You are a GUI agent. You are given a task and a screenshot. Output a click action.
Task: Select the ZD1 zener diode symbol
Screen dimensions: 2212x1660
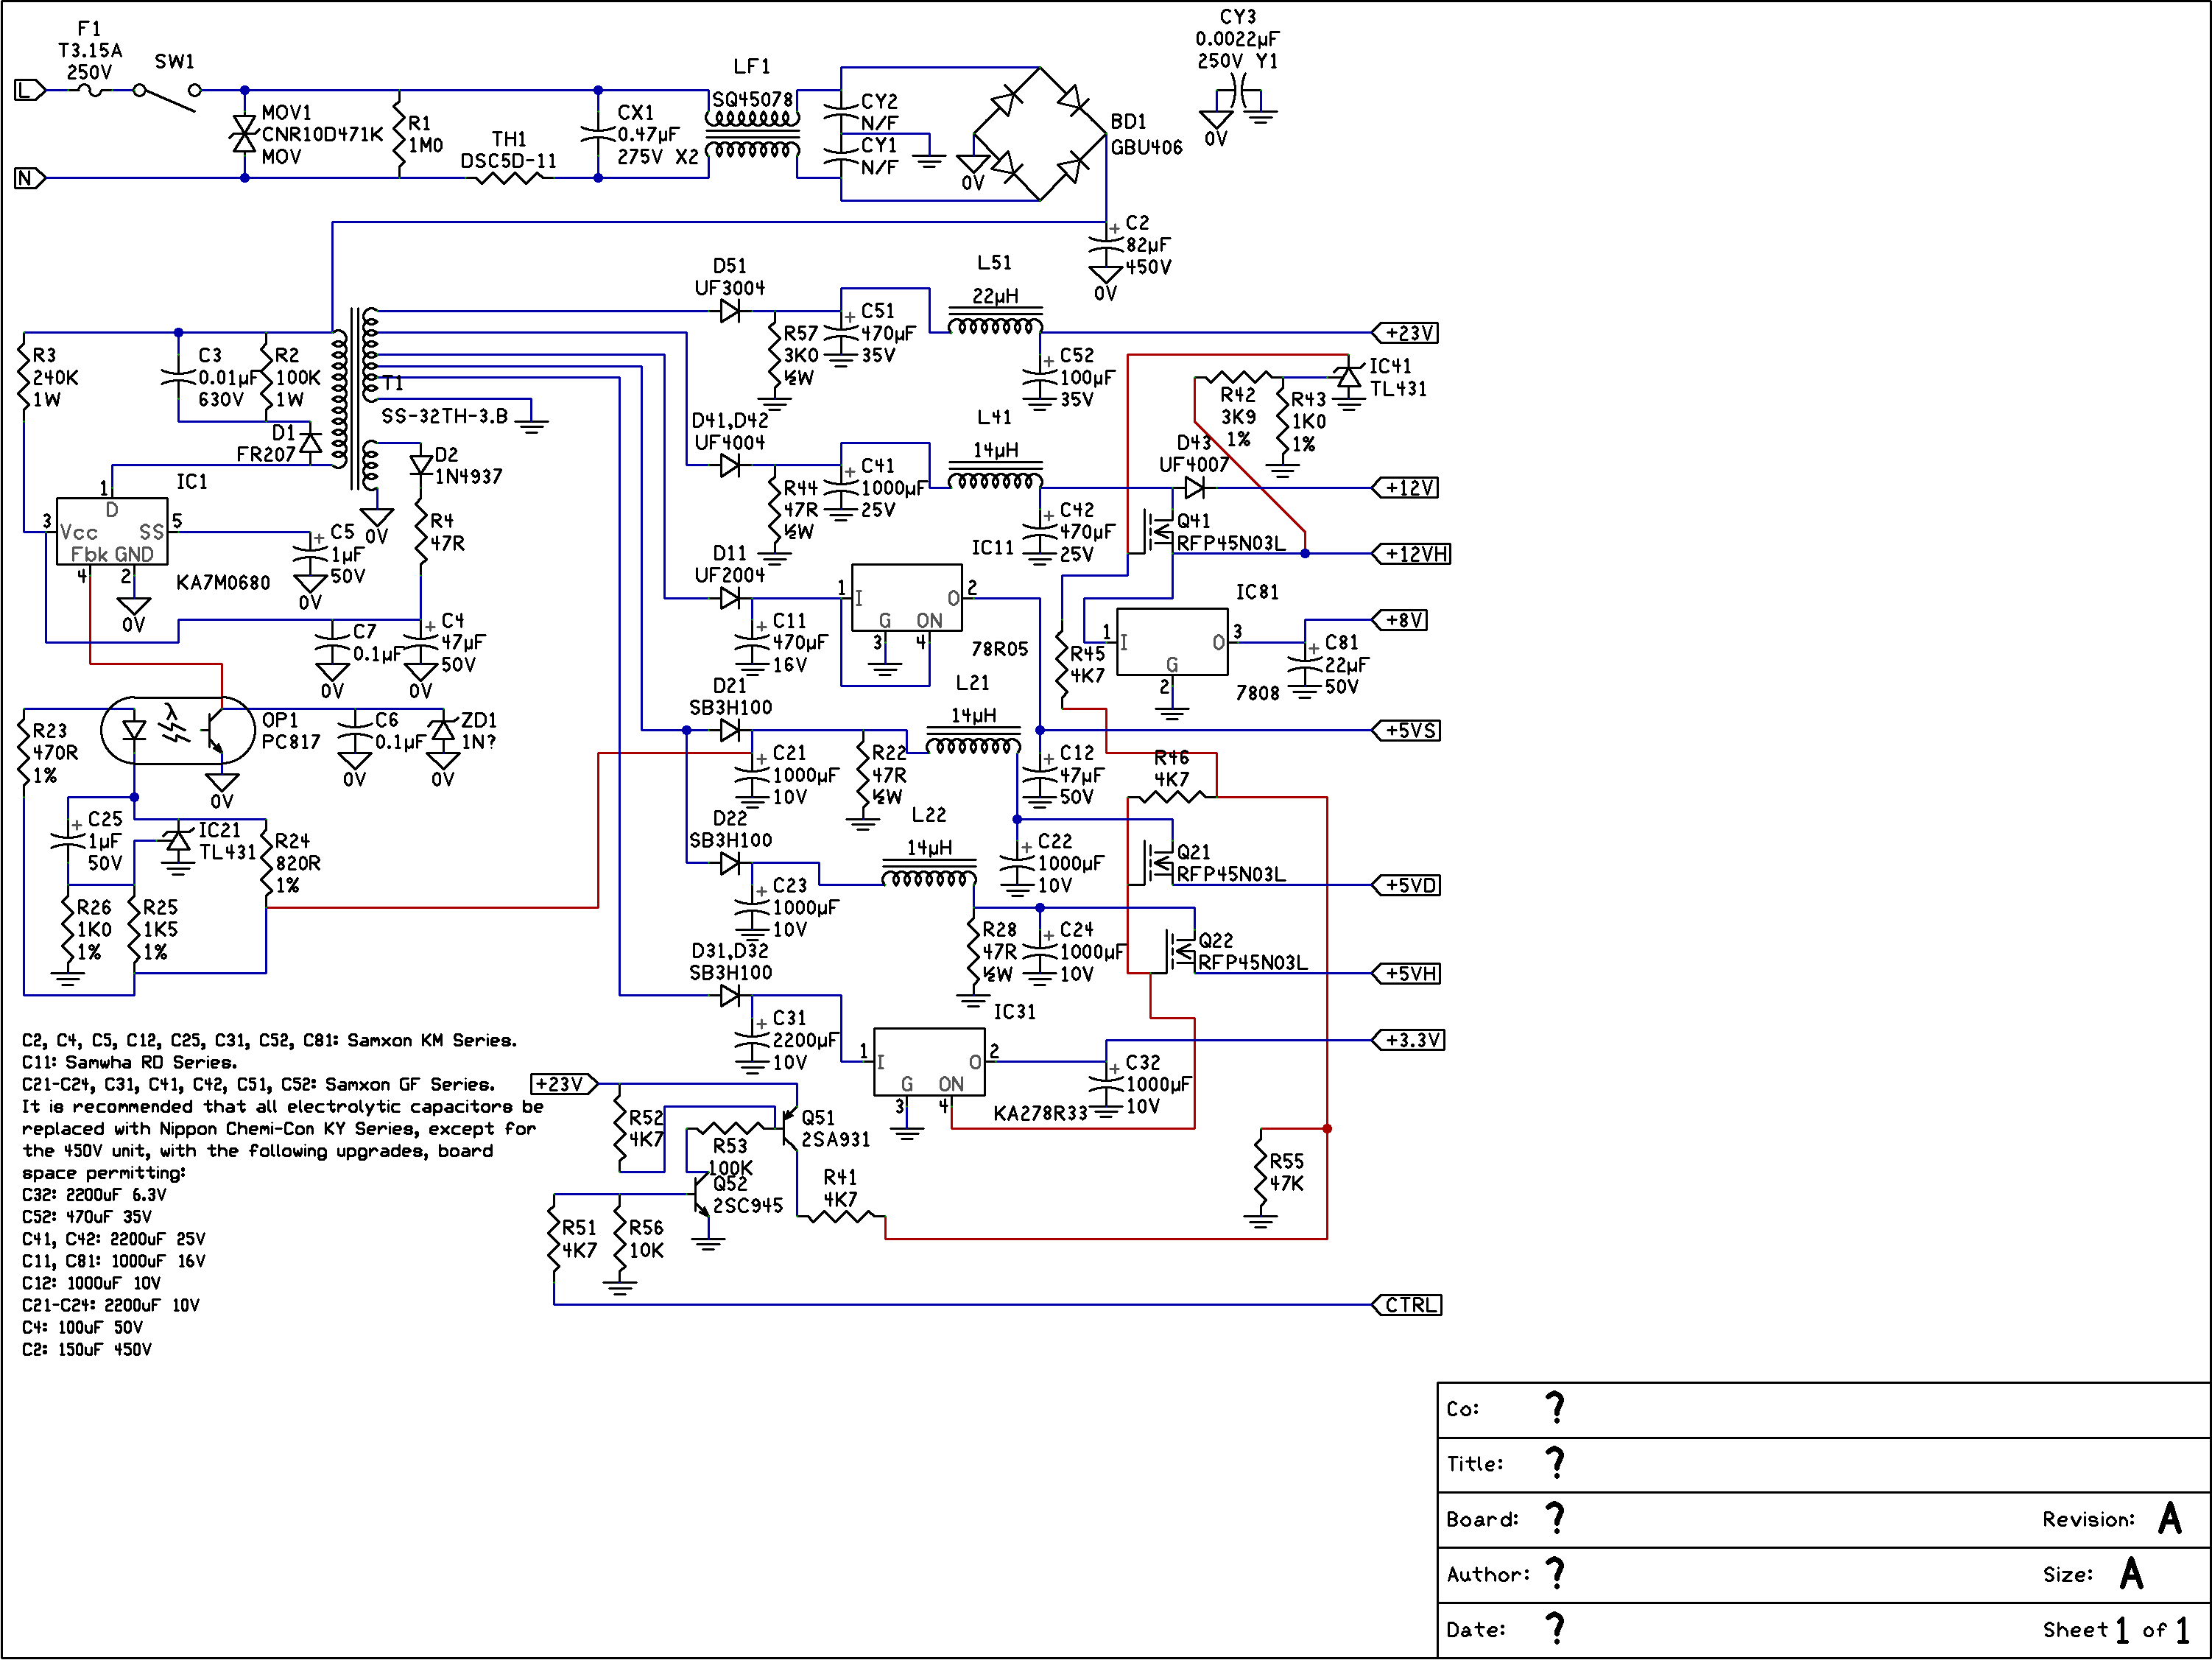coord(443,730)
